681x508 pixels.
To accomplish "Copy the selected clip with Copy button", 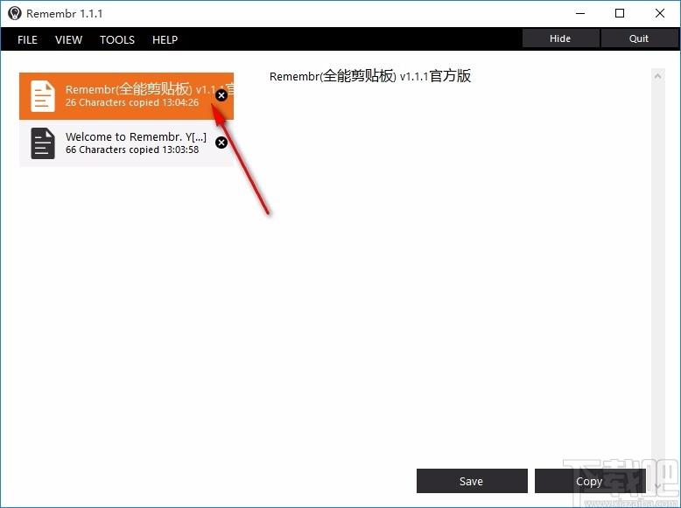I will point(589,481).
